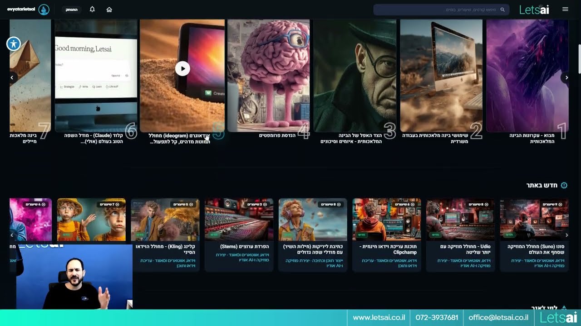The height and width of the screenshot is (326, 581).
Task: Focus the course search field
Action: 441,10
